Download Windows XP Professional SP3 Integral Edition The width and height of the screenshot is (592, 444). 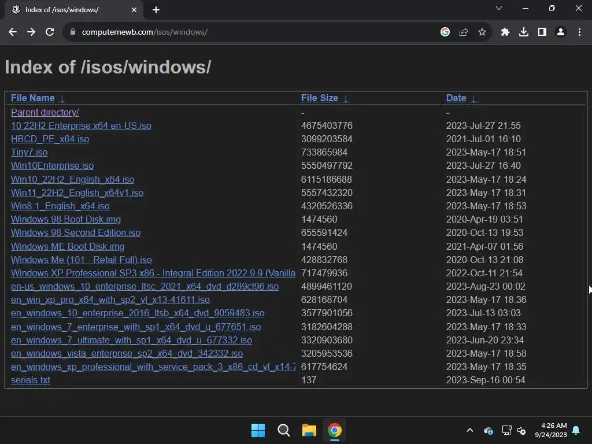pos(153,273)
